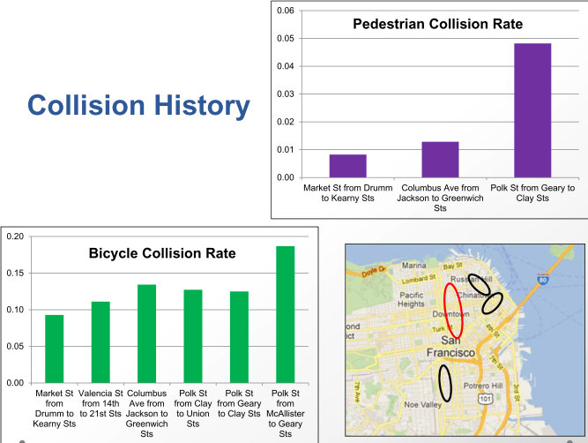Click the 'Pedestrian Collision Rate' chart title

(x=437, y=24)
